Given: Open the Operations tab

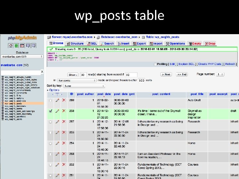Looking at the screenshot, I should (175, 43).
